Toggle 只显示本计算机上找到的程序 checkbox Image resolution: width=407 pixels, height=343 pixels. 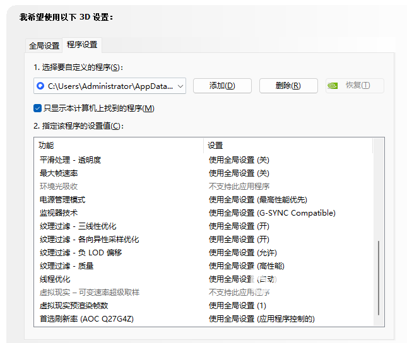tap(38, 108)
